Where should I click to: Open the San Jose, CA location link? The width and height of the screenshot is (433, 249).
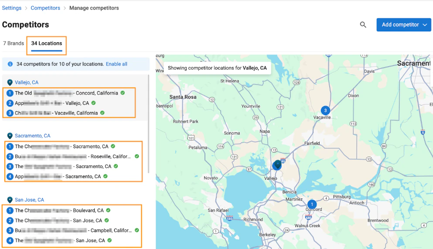pos(29,200)
